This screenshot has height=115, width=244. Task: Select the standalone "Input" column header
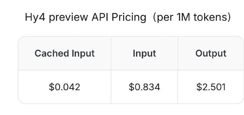tap(144, 54)
